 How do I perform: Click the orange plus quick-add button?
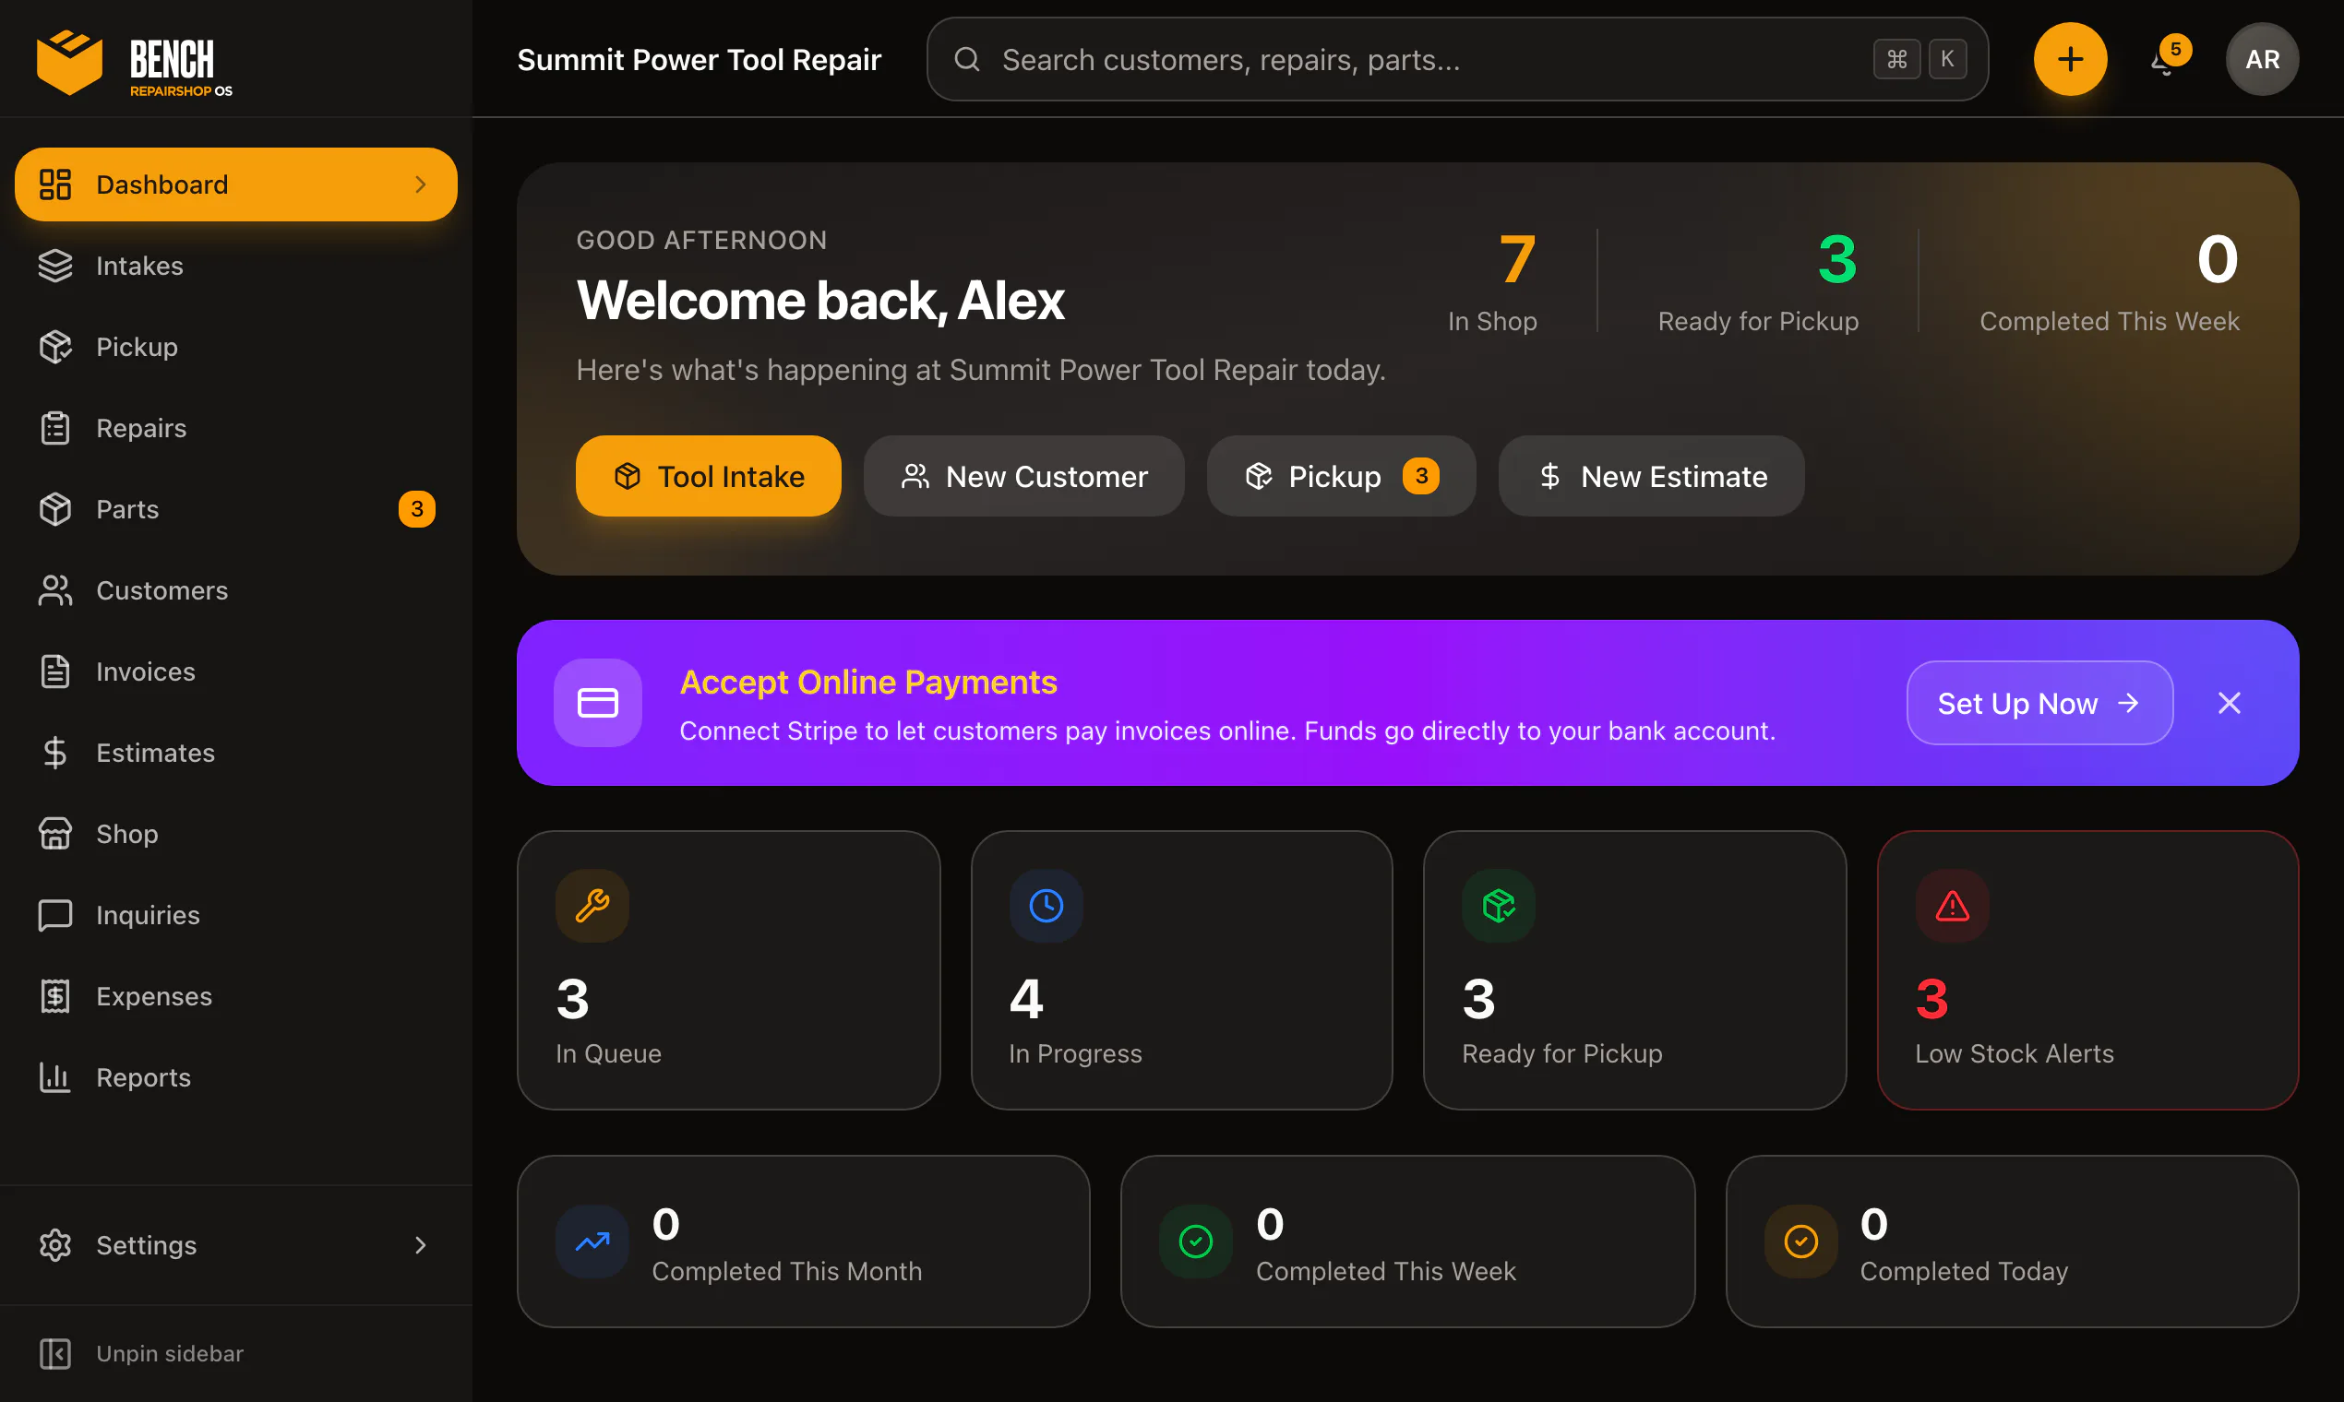[x=2070, y=59]
